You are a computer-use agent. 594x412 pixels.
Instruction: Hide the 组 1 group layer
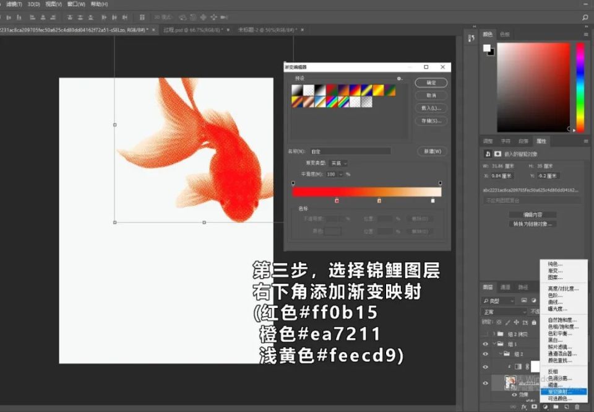tap(485, 344)
